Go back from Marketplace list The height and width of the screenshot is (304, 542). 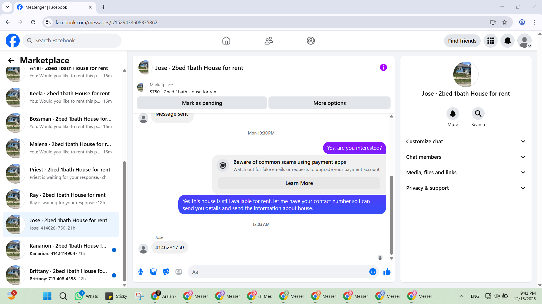11,60
